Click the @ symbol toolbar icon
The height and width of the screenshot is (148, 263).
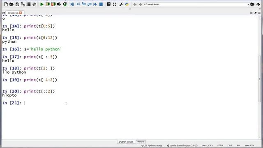34,5
